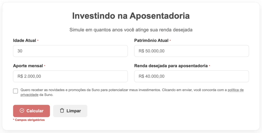Click the Aporte mensal label
The width and height of the screenshot is (262, 133).
[x=28, y=66]
